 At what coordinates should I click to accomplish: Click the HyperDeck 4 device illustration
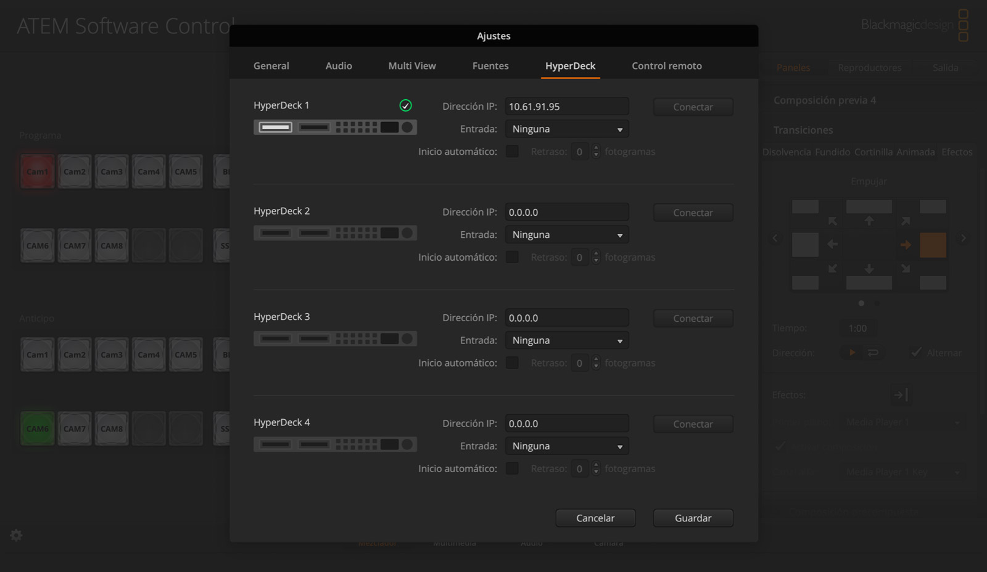pyautogui.click(x=335, y=444)
